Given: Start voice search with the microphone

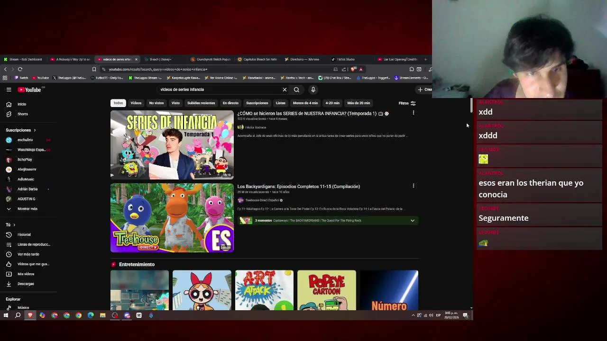Looking at the screenshot, I should [313, 90].
